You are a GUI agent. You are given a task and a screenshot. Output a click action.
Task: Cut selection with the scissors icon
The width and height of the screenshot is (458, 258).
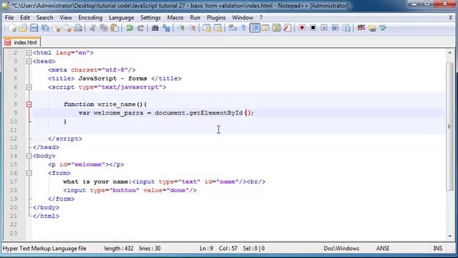(92, 28)
